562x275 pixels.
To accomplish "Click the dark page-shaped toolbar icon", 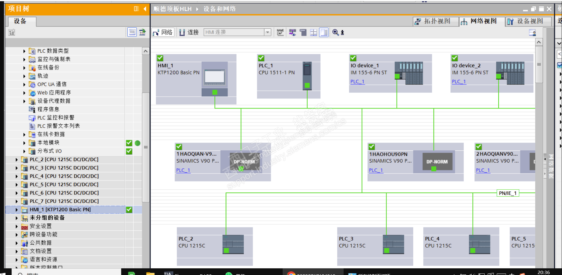I will pyautogui.click(x=303, y=32).
